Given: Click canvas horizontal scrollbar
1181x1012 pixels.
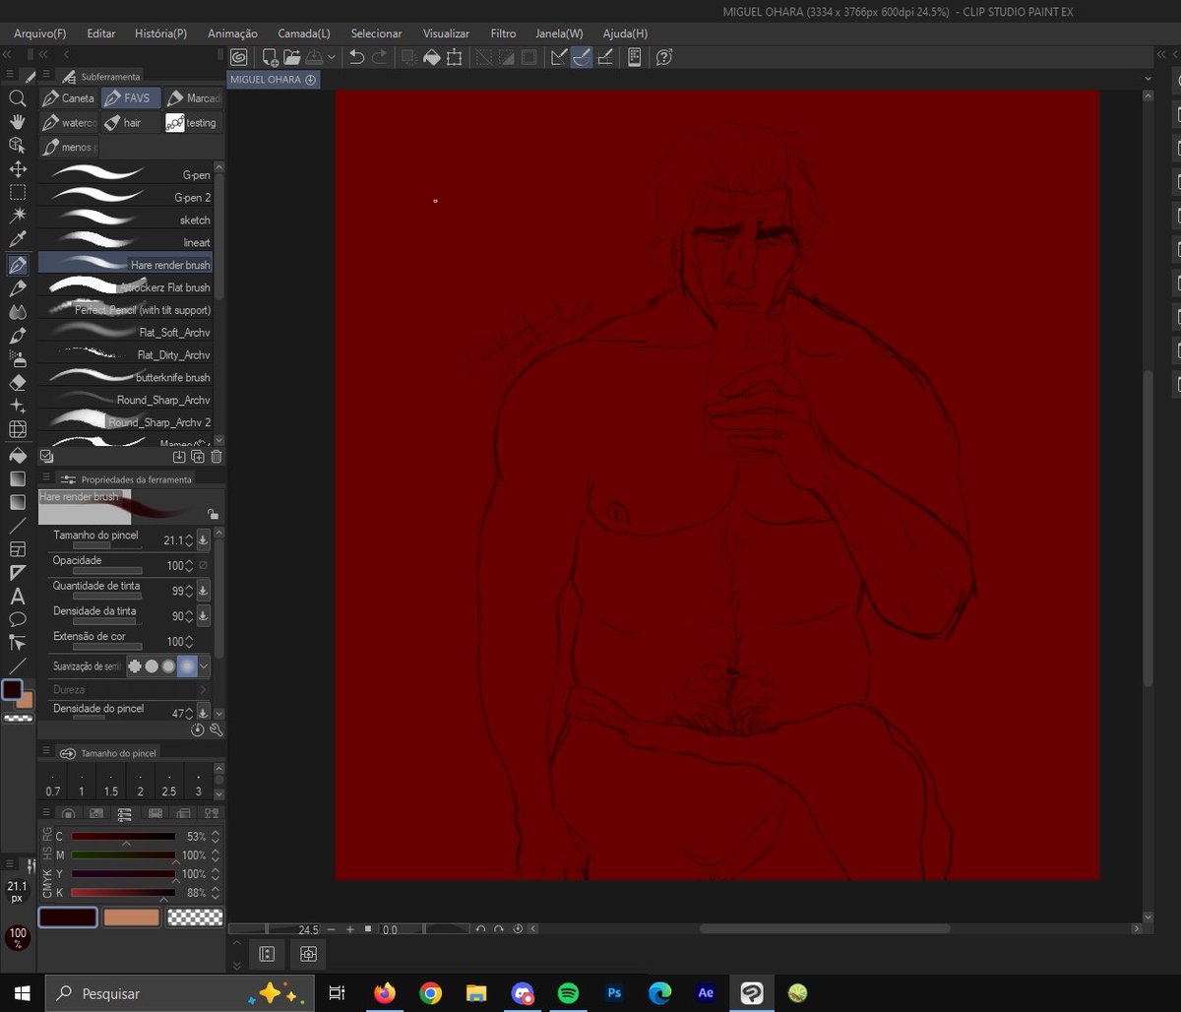Looking at the screenshot, I should [825, 928].
